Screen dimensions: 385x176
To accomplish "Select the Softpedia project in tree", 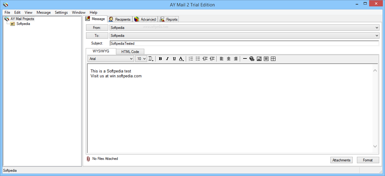I will [23, 24].
